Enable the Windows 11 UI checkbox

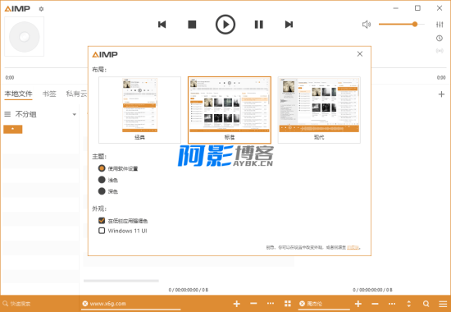pos(102,231)
